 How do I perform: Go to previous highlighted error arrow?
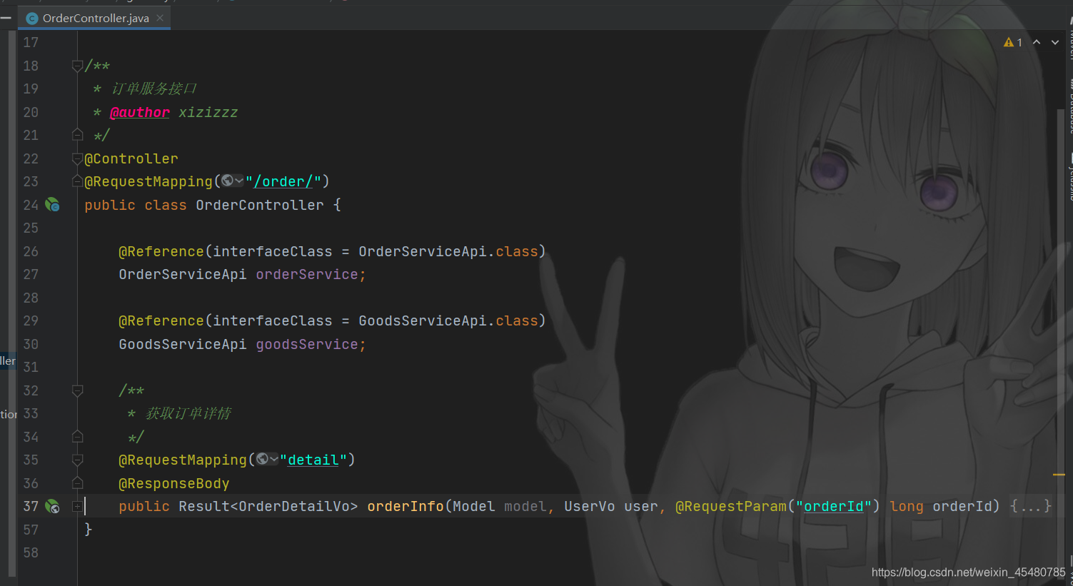pos(1037,43)
